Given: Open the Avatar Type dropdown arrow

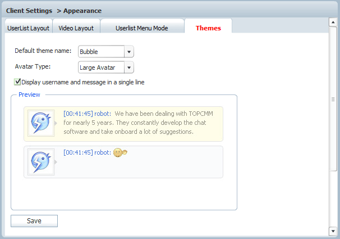Looking at the screenshot, I should pyautogui.click(x=129, y=68).
